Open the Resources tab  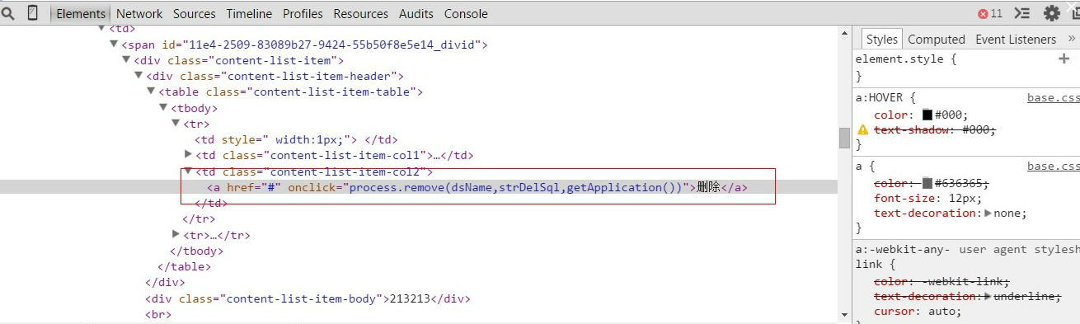(361, 13)
